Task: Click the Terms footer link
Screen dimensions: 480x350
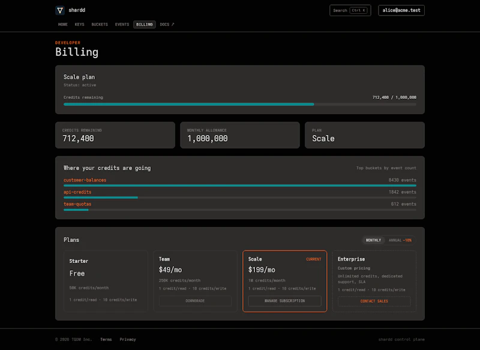Action: pyautogui.click(x=106, y=339)
